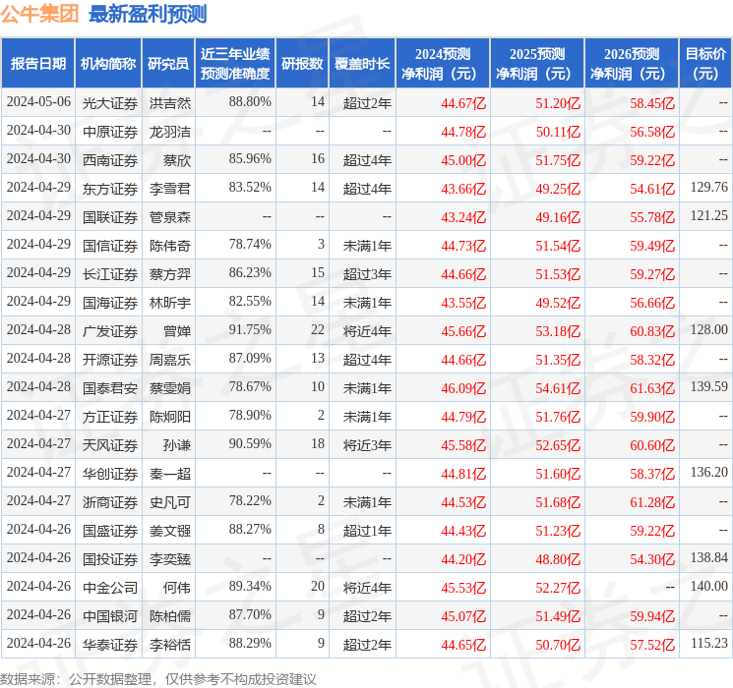The height and width of the screenshot is (688, 733).
Task: Select the 中金公司 institution cell
Action: [110, 588]
